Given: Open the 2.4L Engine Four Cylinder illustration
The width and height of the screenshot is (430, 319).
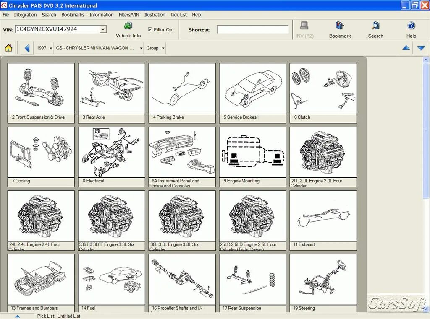Looking at the screenshot, I should (41, 216).
